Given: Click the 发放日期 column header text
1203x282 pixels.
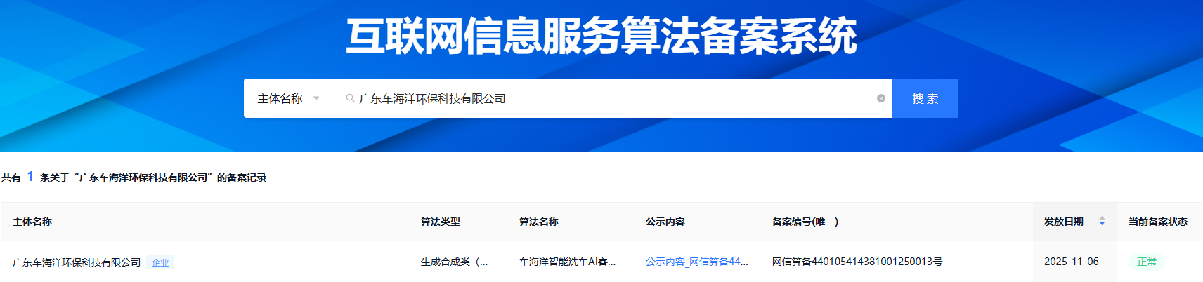Looking at the screenshot, I should click(x=1063, y=222).
